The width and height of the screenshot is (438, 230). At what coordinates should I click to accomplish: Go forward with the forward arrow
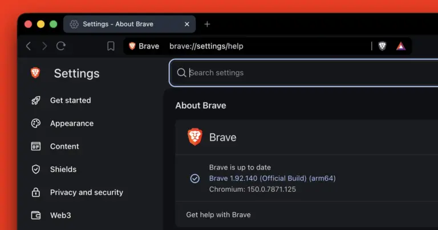[x=44, y=46]
